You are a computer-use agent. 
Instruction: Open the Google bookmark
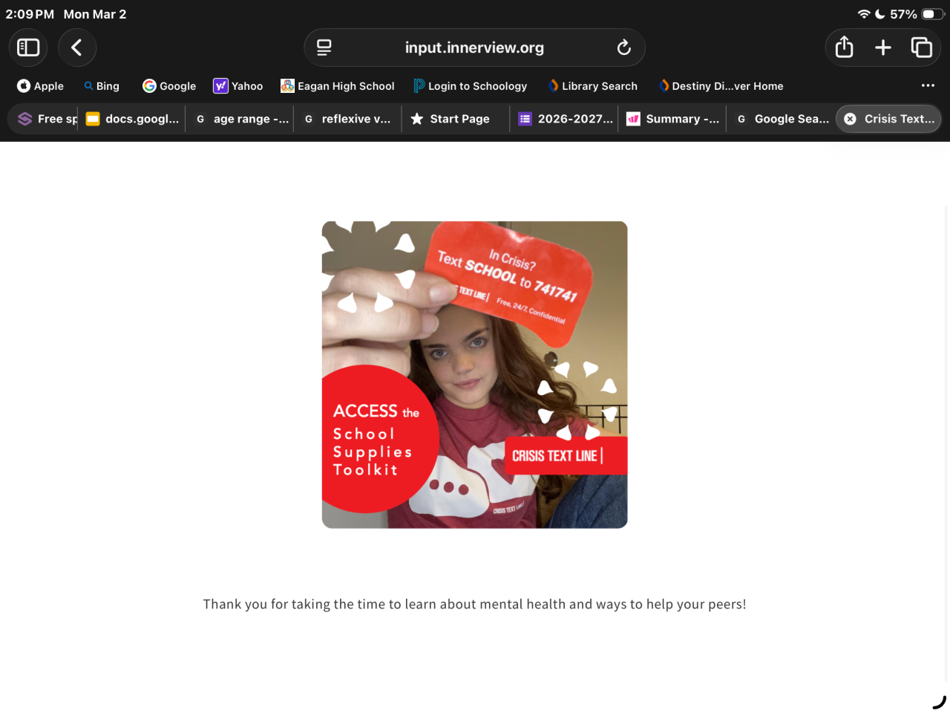[x=169, y=86]
